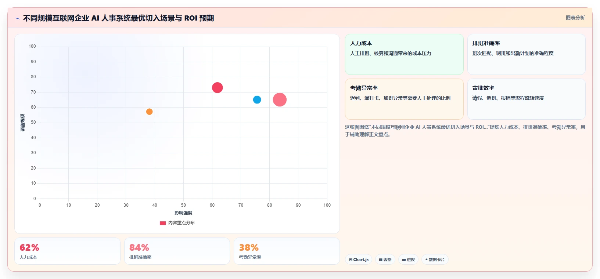Select the large pink bubble near 84
600x279 pixels.
(280, 99)
